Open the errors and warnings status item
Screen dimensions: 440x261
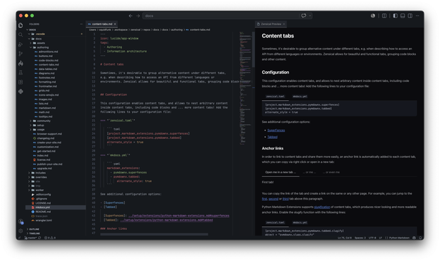click(50, 238)
